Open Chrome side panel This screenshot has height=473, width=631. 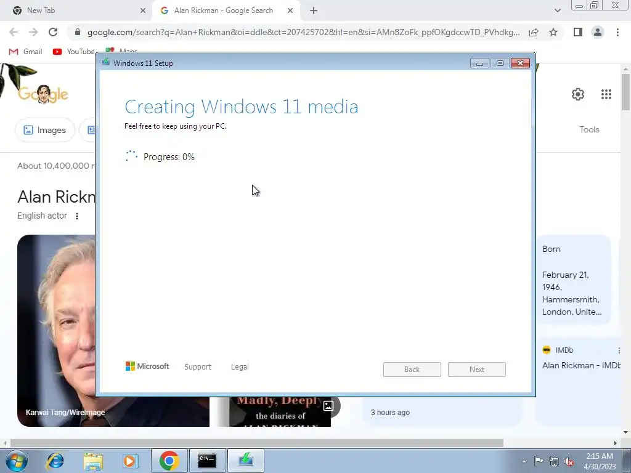(578, 32)
